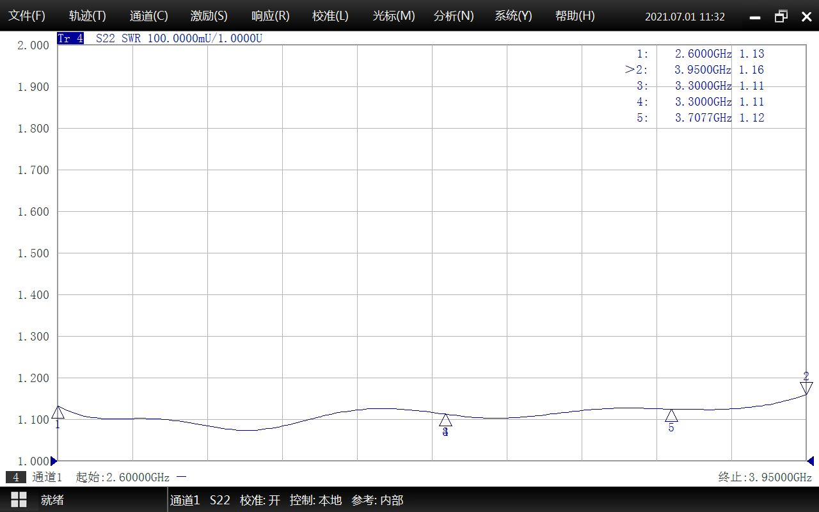
Task: Select active marker 2 readout 3.9500GHz
Action: point(703,70)
